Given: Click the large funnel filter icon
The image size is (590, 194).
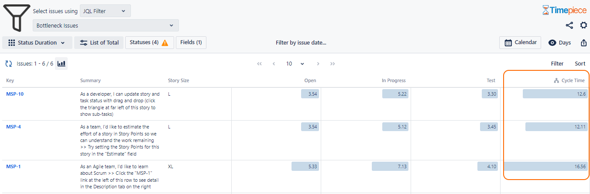Looking at the screenshot, I should click(17, 18).
